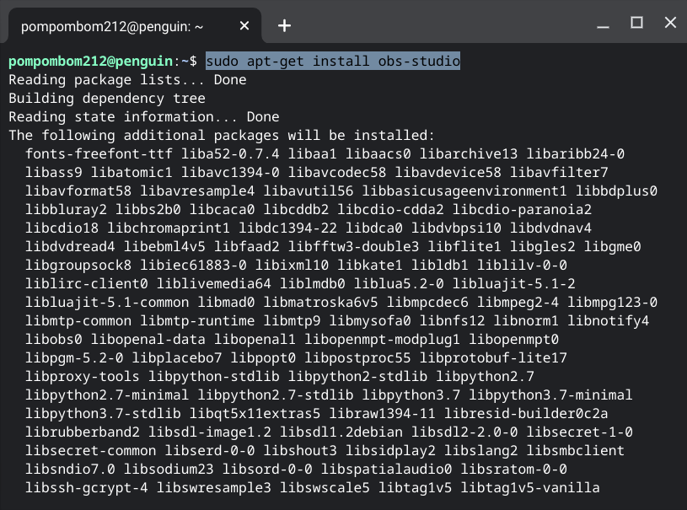Click the package name libsecret-1-0

click(x=579, y=432)
